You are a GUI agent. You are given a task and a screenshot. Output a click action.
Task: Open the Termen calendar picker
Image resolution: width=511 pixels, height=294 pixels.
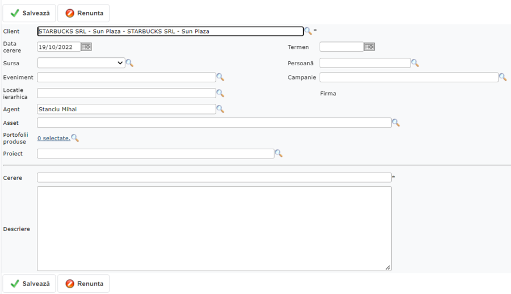point(369,47)
